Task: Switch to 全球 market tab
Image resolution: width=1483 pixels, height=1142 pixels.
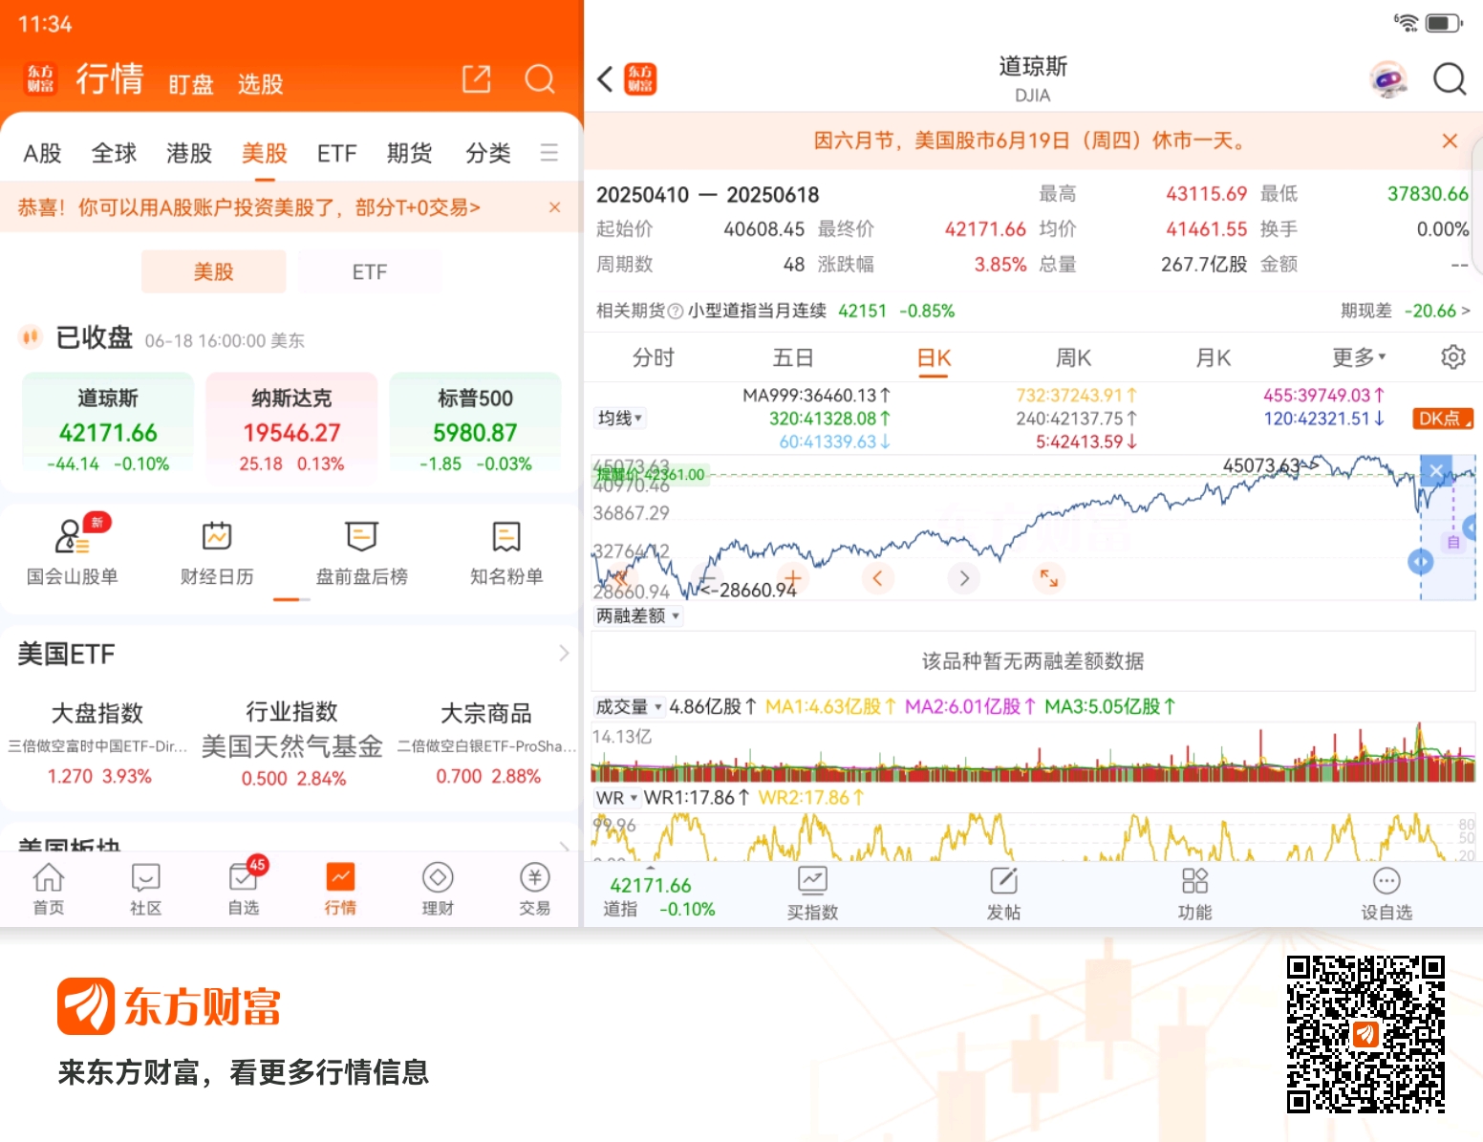Action: click(x=115, y=153)
